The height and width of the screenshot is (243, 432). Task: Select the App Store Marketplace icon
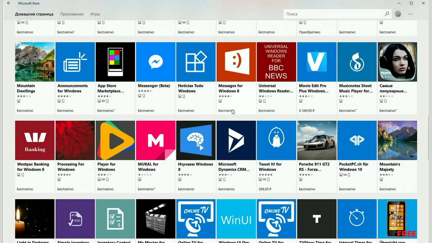[x=115, y=62]
